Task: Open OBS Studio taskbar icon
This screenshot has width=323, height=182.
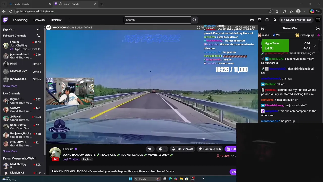Action: [192, 179]
